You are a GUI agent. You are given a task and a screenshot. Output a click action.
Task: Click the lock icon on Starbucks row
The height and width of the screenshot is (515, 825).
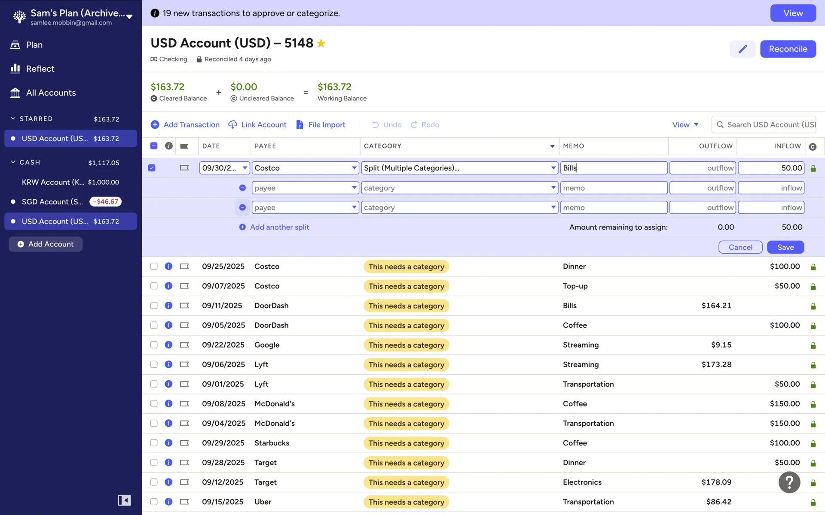813,443
